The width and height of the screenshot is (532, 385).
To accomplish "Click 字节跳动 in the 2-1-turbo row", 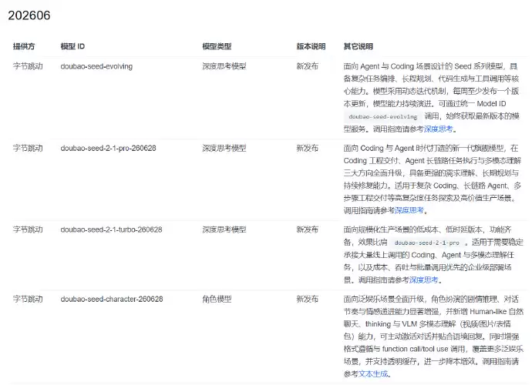I will pyautogui.click(x=28, y=229).
